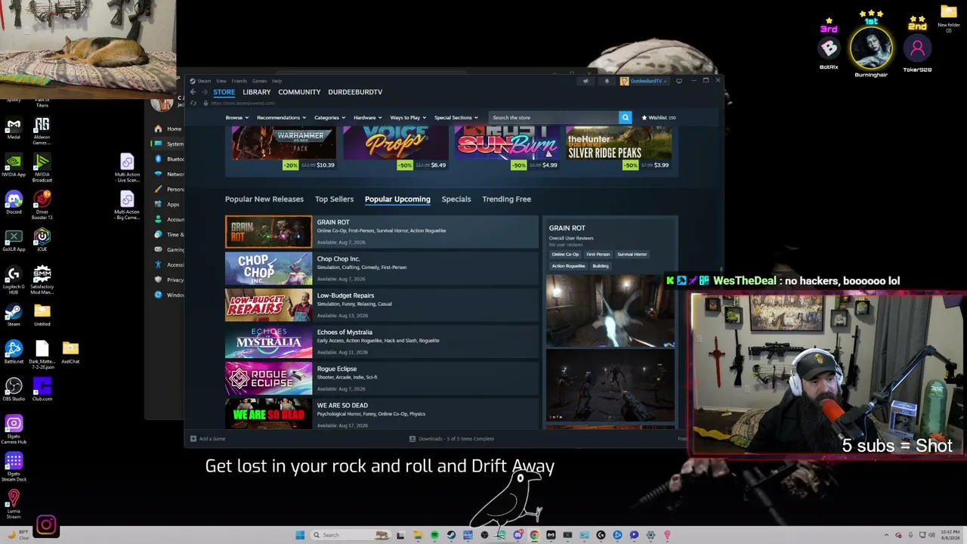Open Downloads status in Steam footer

(x=452, y=438)
